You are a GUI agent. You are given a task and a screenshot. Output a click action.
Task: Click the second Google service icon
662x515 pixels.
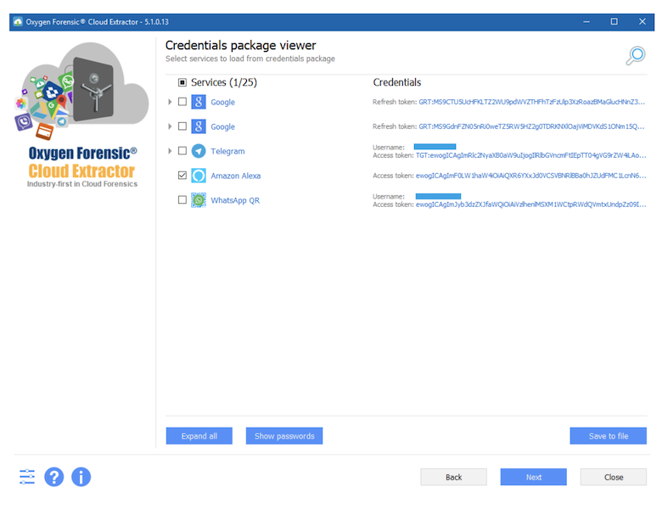click(199, 126)
